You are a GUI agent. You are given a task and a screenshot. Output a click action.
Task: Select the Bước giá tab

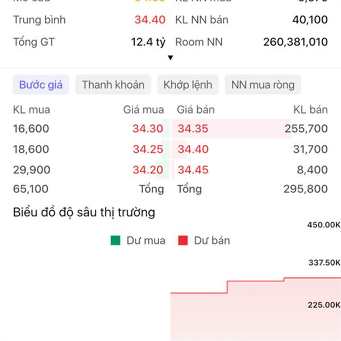41,85
